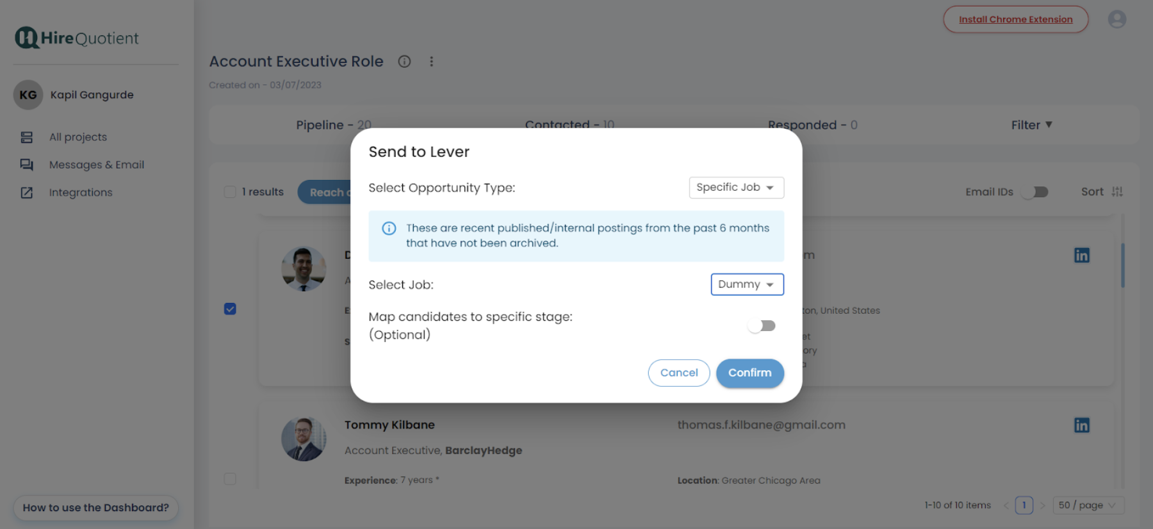1153x529 pixels.
Task: Open Integrations page
Action: click(x=81, y=193)
